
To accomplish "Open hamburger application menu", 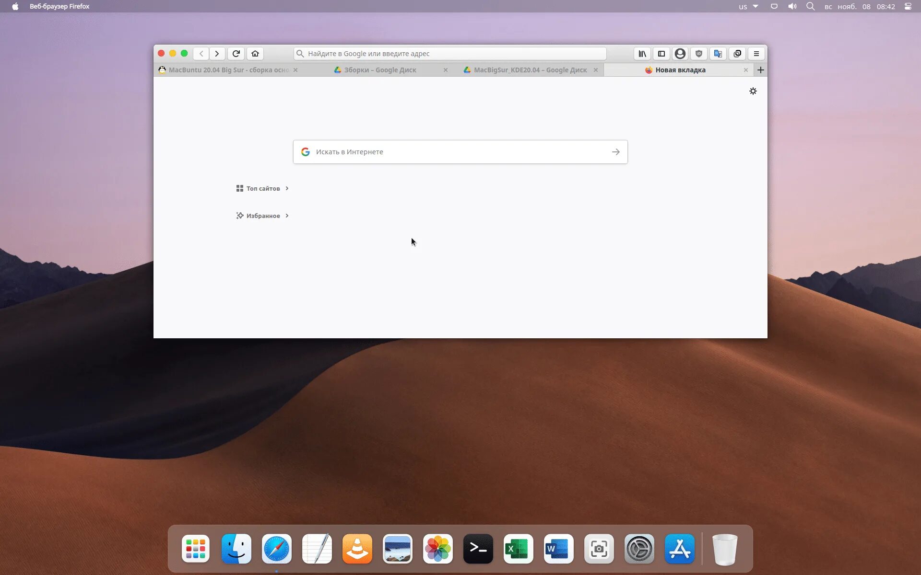I will pos(756,54).
